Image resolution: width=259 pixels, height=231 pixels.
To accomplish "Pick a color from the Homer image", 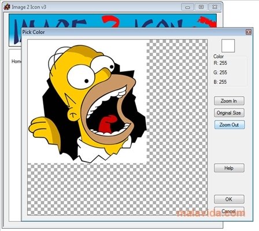I will tap(87, 101).
